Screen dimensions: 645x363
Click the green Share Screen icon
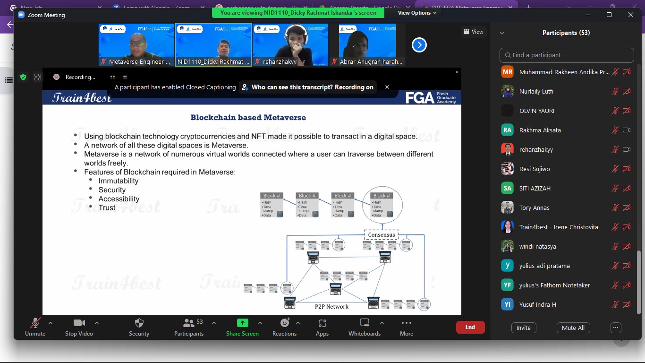click(242, 323)
